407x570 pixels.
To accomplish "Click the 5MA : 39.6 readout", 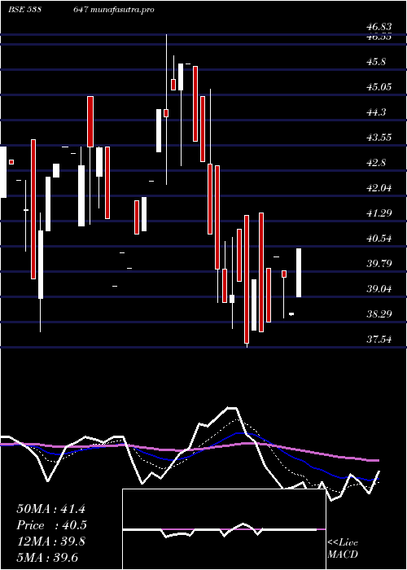I will pos(47,558).
